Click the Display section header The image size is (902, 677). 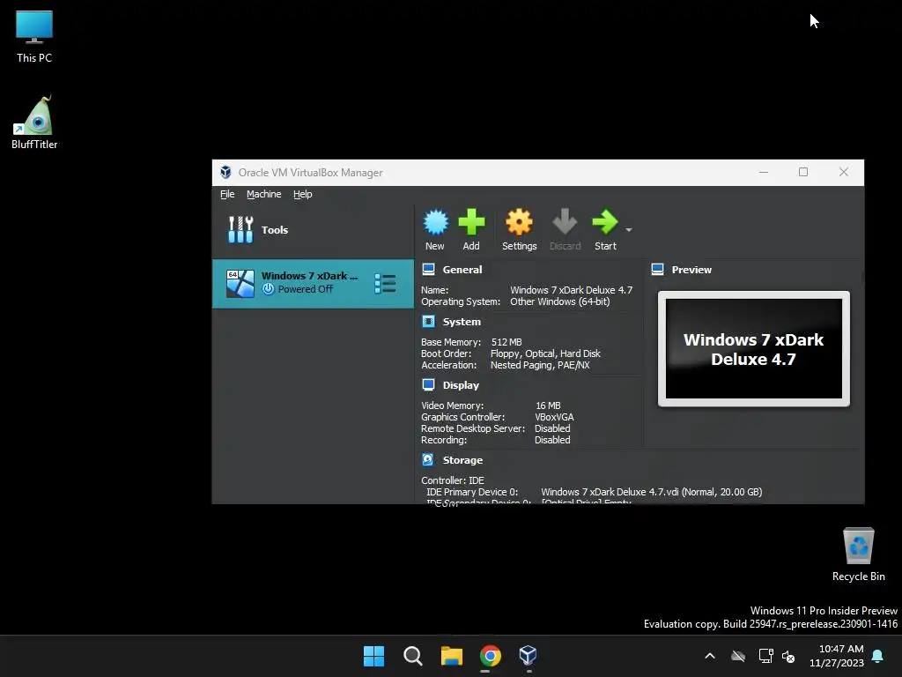pos(460,385)
